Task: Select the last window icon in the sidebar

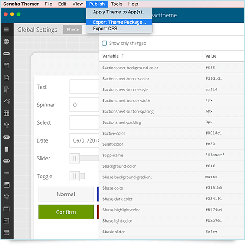Action: pyautogui.click(x=7, y=232)
